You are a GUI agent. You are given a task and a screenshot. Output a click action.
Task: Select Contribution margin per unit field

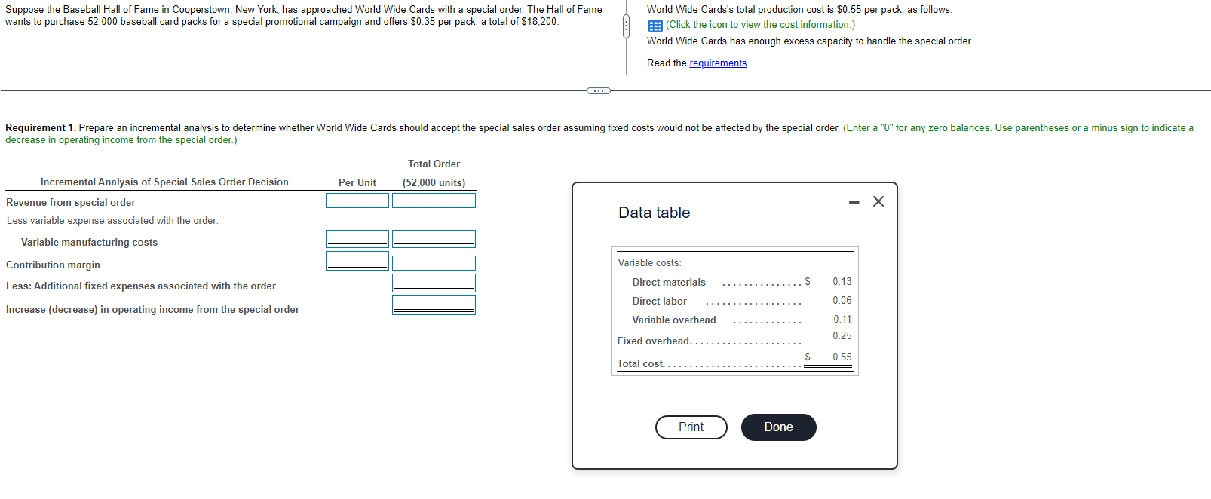point(357,261)
